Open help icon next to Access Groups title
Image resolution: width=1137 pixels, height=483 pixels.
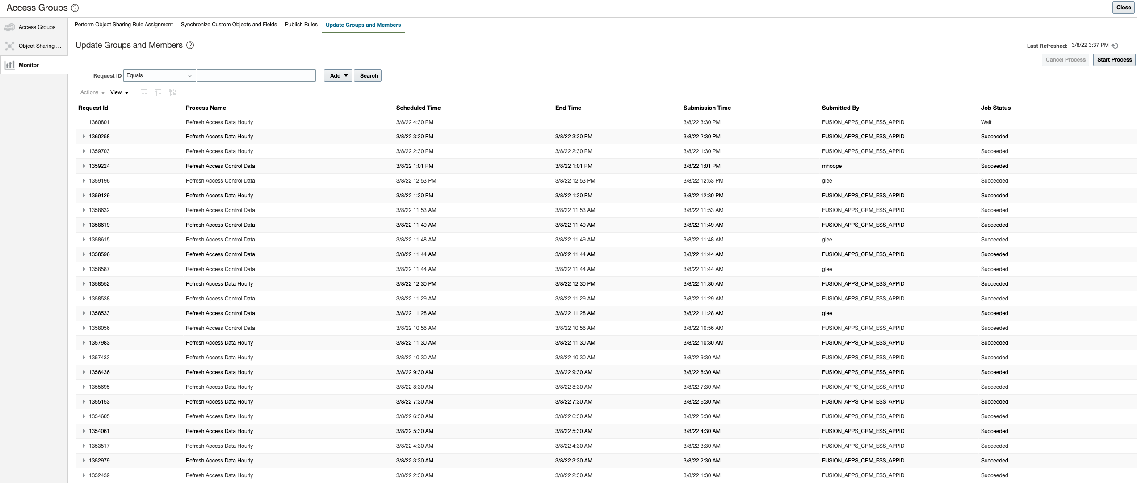click(x=75, y=8)
